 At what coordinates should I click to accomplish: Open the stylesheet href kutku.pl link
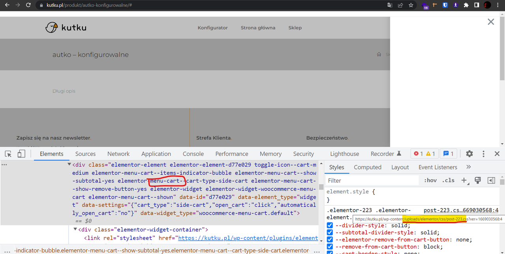tap(248, 238)
